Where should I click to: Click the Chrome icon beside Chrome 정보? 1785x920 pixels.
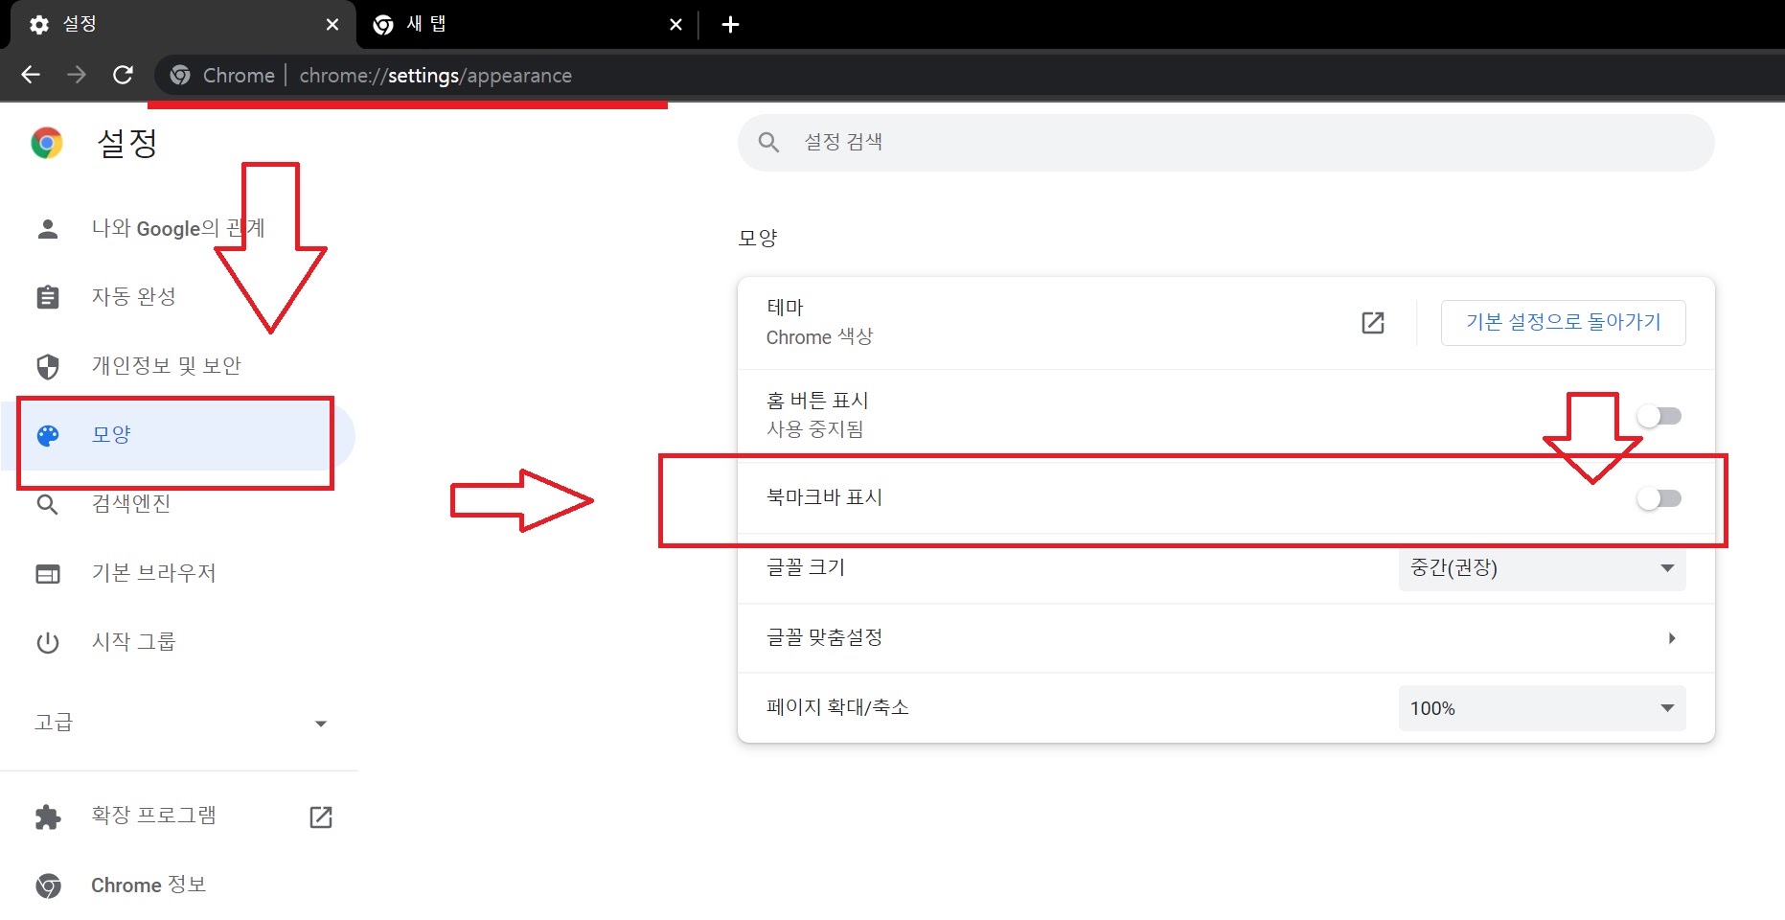48,885
